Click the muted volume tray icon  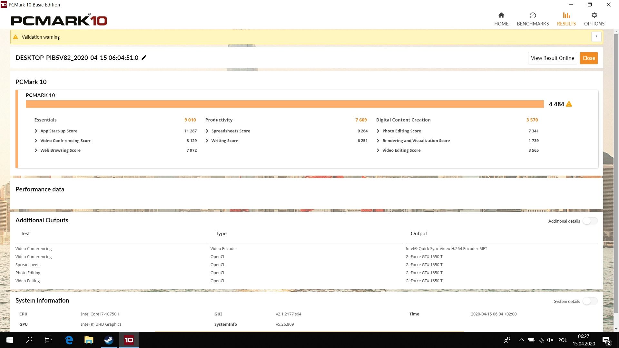(x=550, y=340)
